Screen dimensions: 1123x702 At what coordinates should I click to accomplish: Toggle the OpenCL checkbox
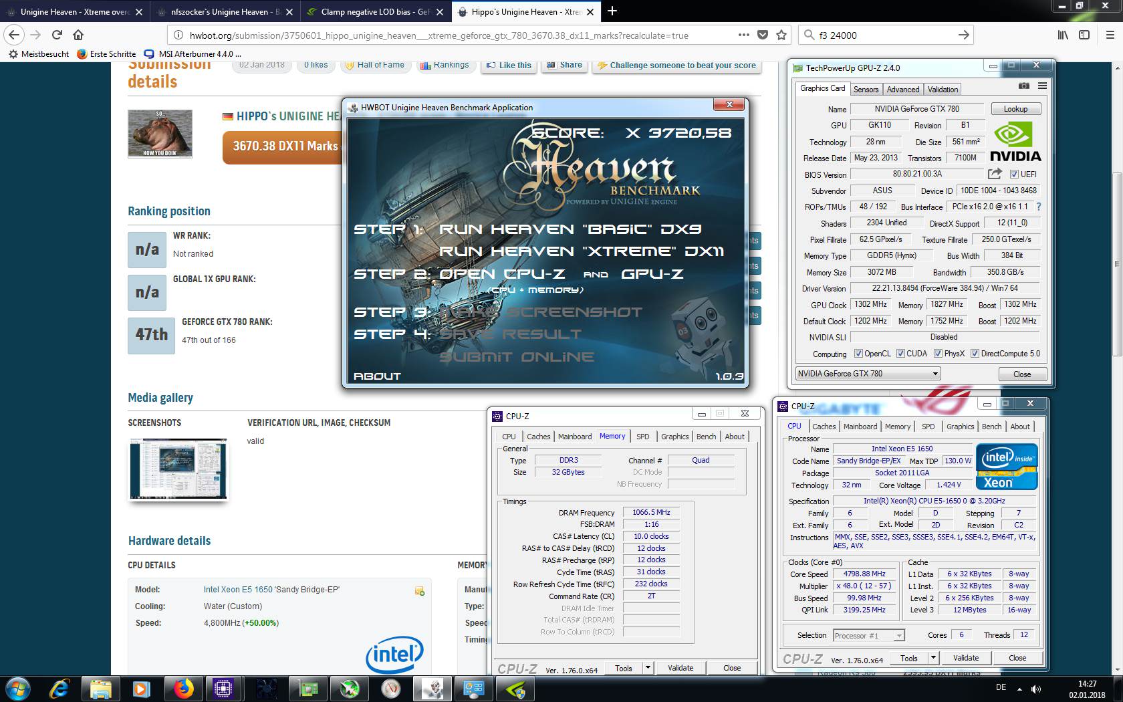point(858,354)
